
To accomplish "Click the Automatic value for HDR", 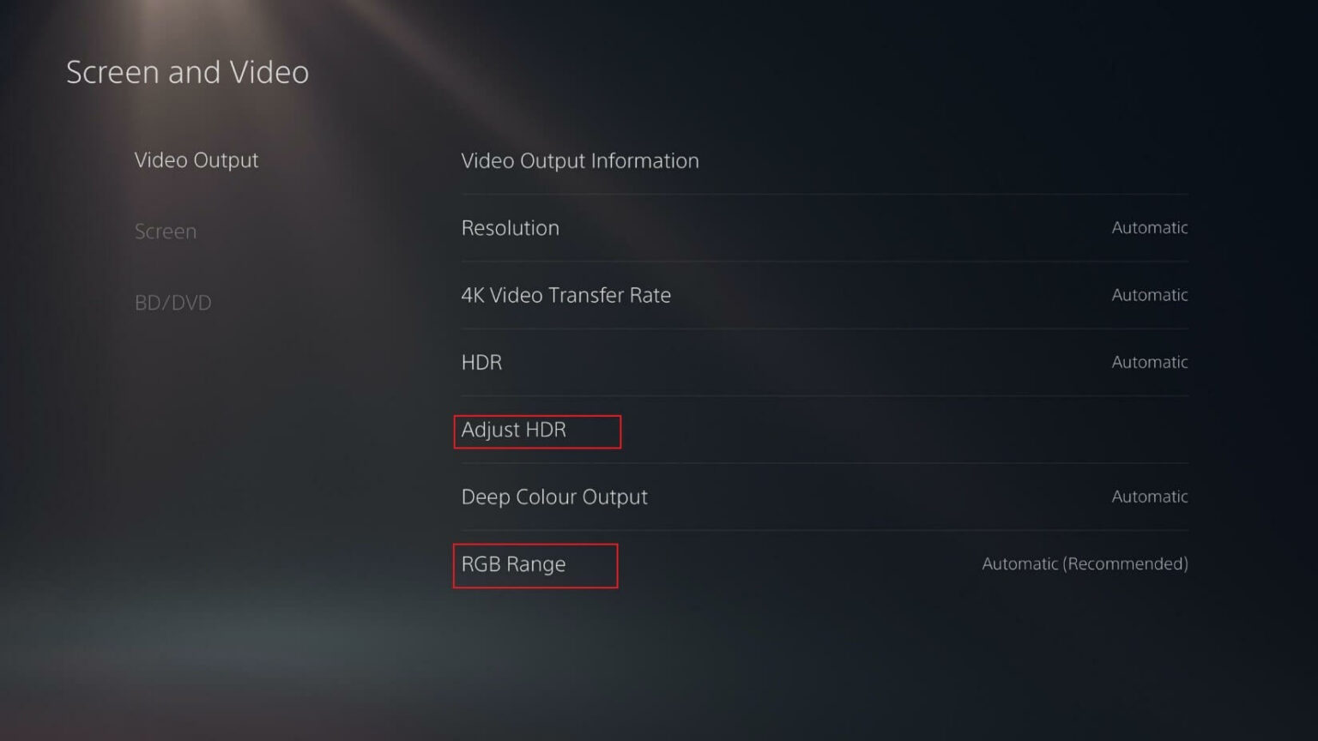I will (1149, 362).
